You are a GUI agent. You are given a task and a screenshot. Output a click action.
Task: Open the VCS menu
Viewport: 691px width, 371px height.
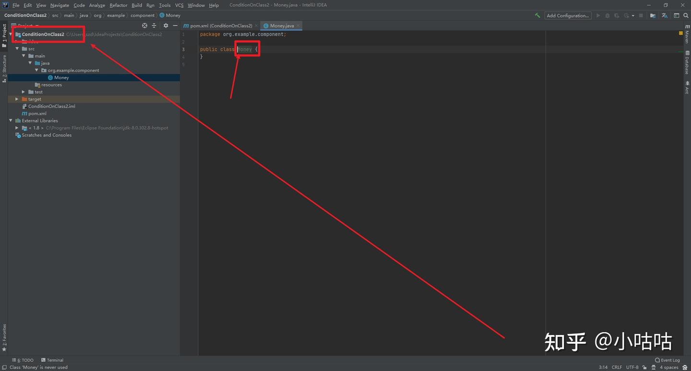(x=179, y=5)
